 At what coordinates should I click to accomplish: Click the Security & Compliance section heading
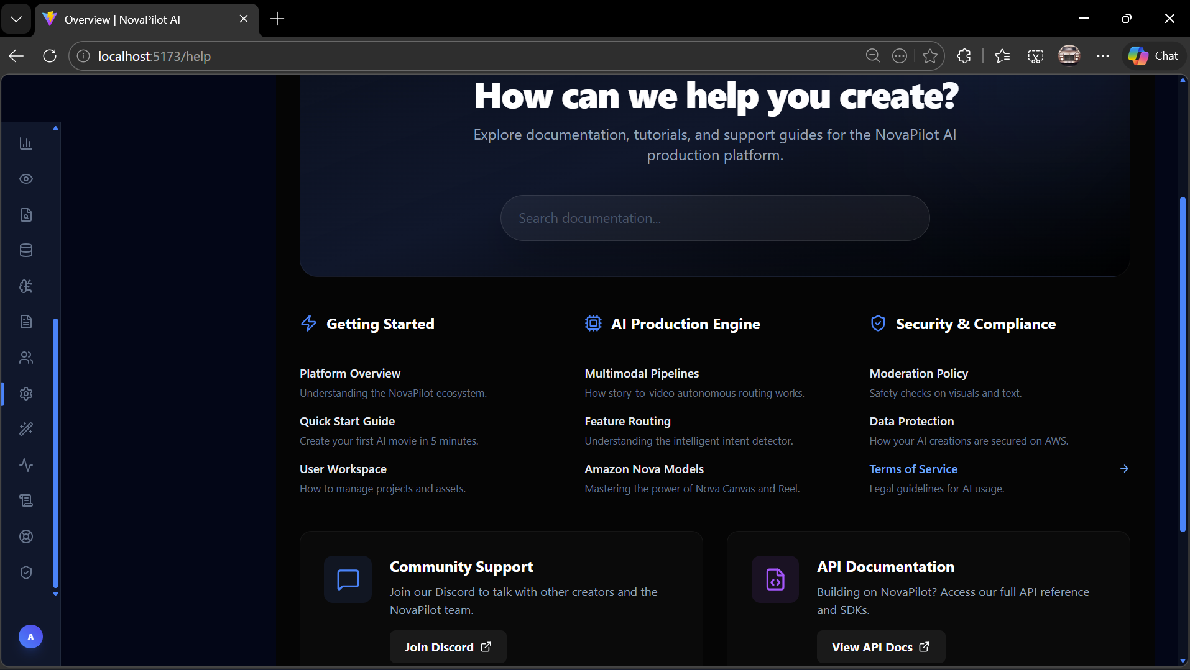pyautogui.click(x=976, y=324)
